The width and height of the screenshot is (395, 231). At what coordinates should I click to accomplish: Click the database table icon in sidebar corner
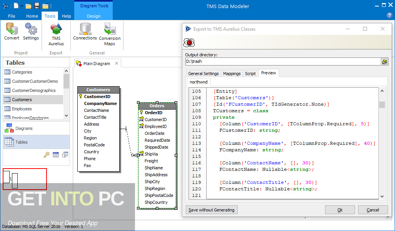pos(65,155)
